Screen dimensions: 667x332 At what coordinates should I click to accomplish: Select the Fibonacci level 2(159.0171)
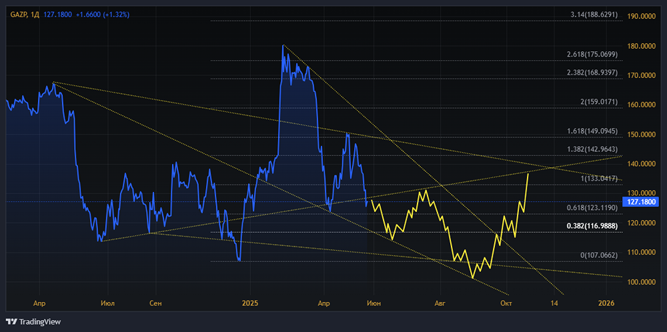598,102
